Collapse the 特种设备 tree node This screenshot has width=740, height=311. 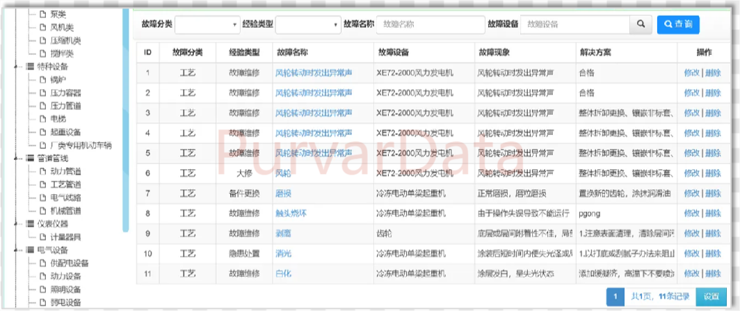click(x=17, y=67)
